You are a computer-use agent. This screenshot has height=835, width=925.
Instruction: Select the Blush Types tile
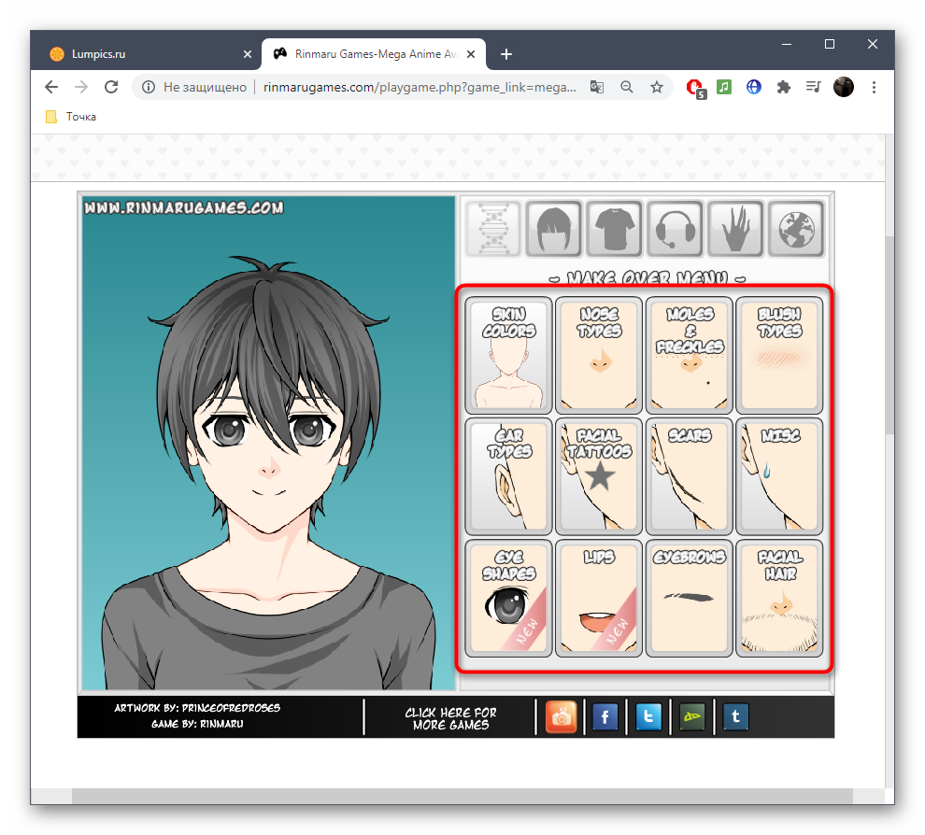pos(779,355)
